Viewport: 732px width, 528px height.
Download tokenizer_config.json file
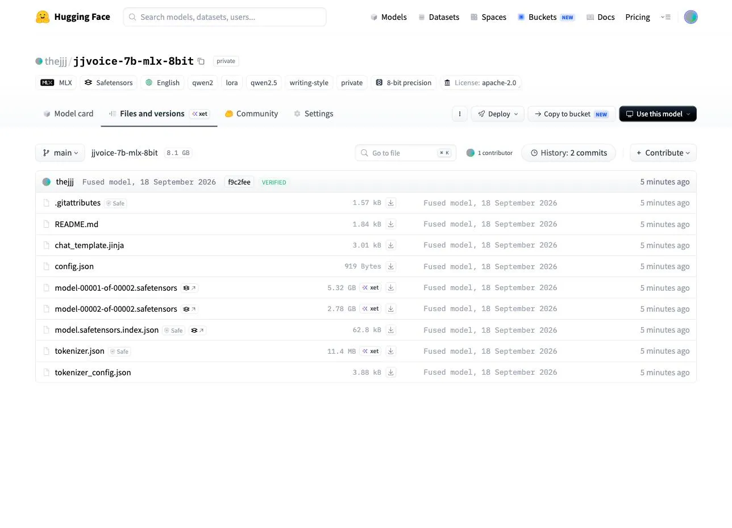391,372
